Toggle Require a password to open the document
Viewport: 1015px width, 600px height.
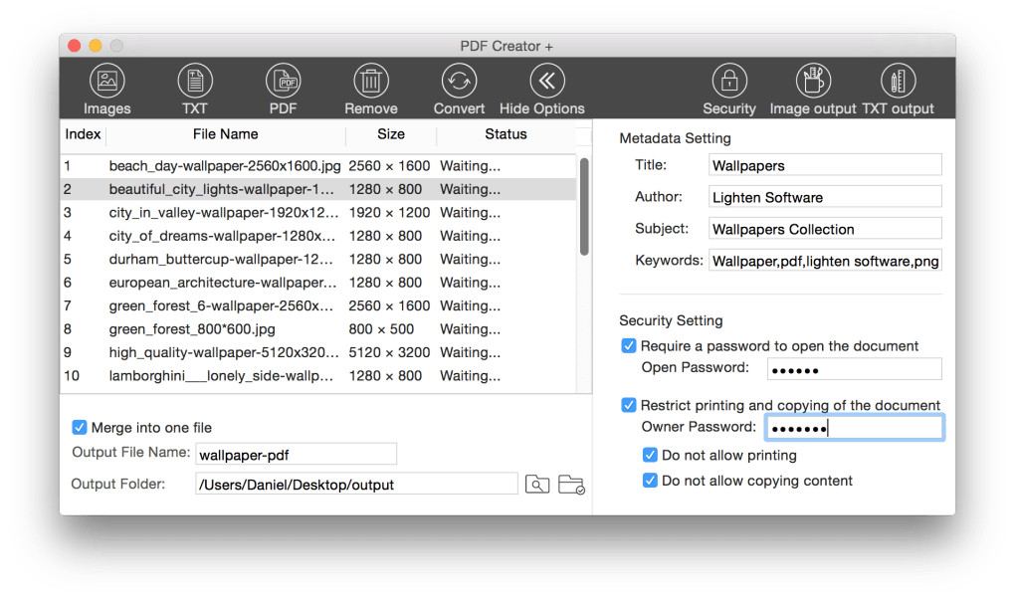[629, 345]
